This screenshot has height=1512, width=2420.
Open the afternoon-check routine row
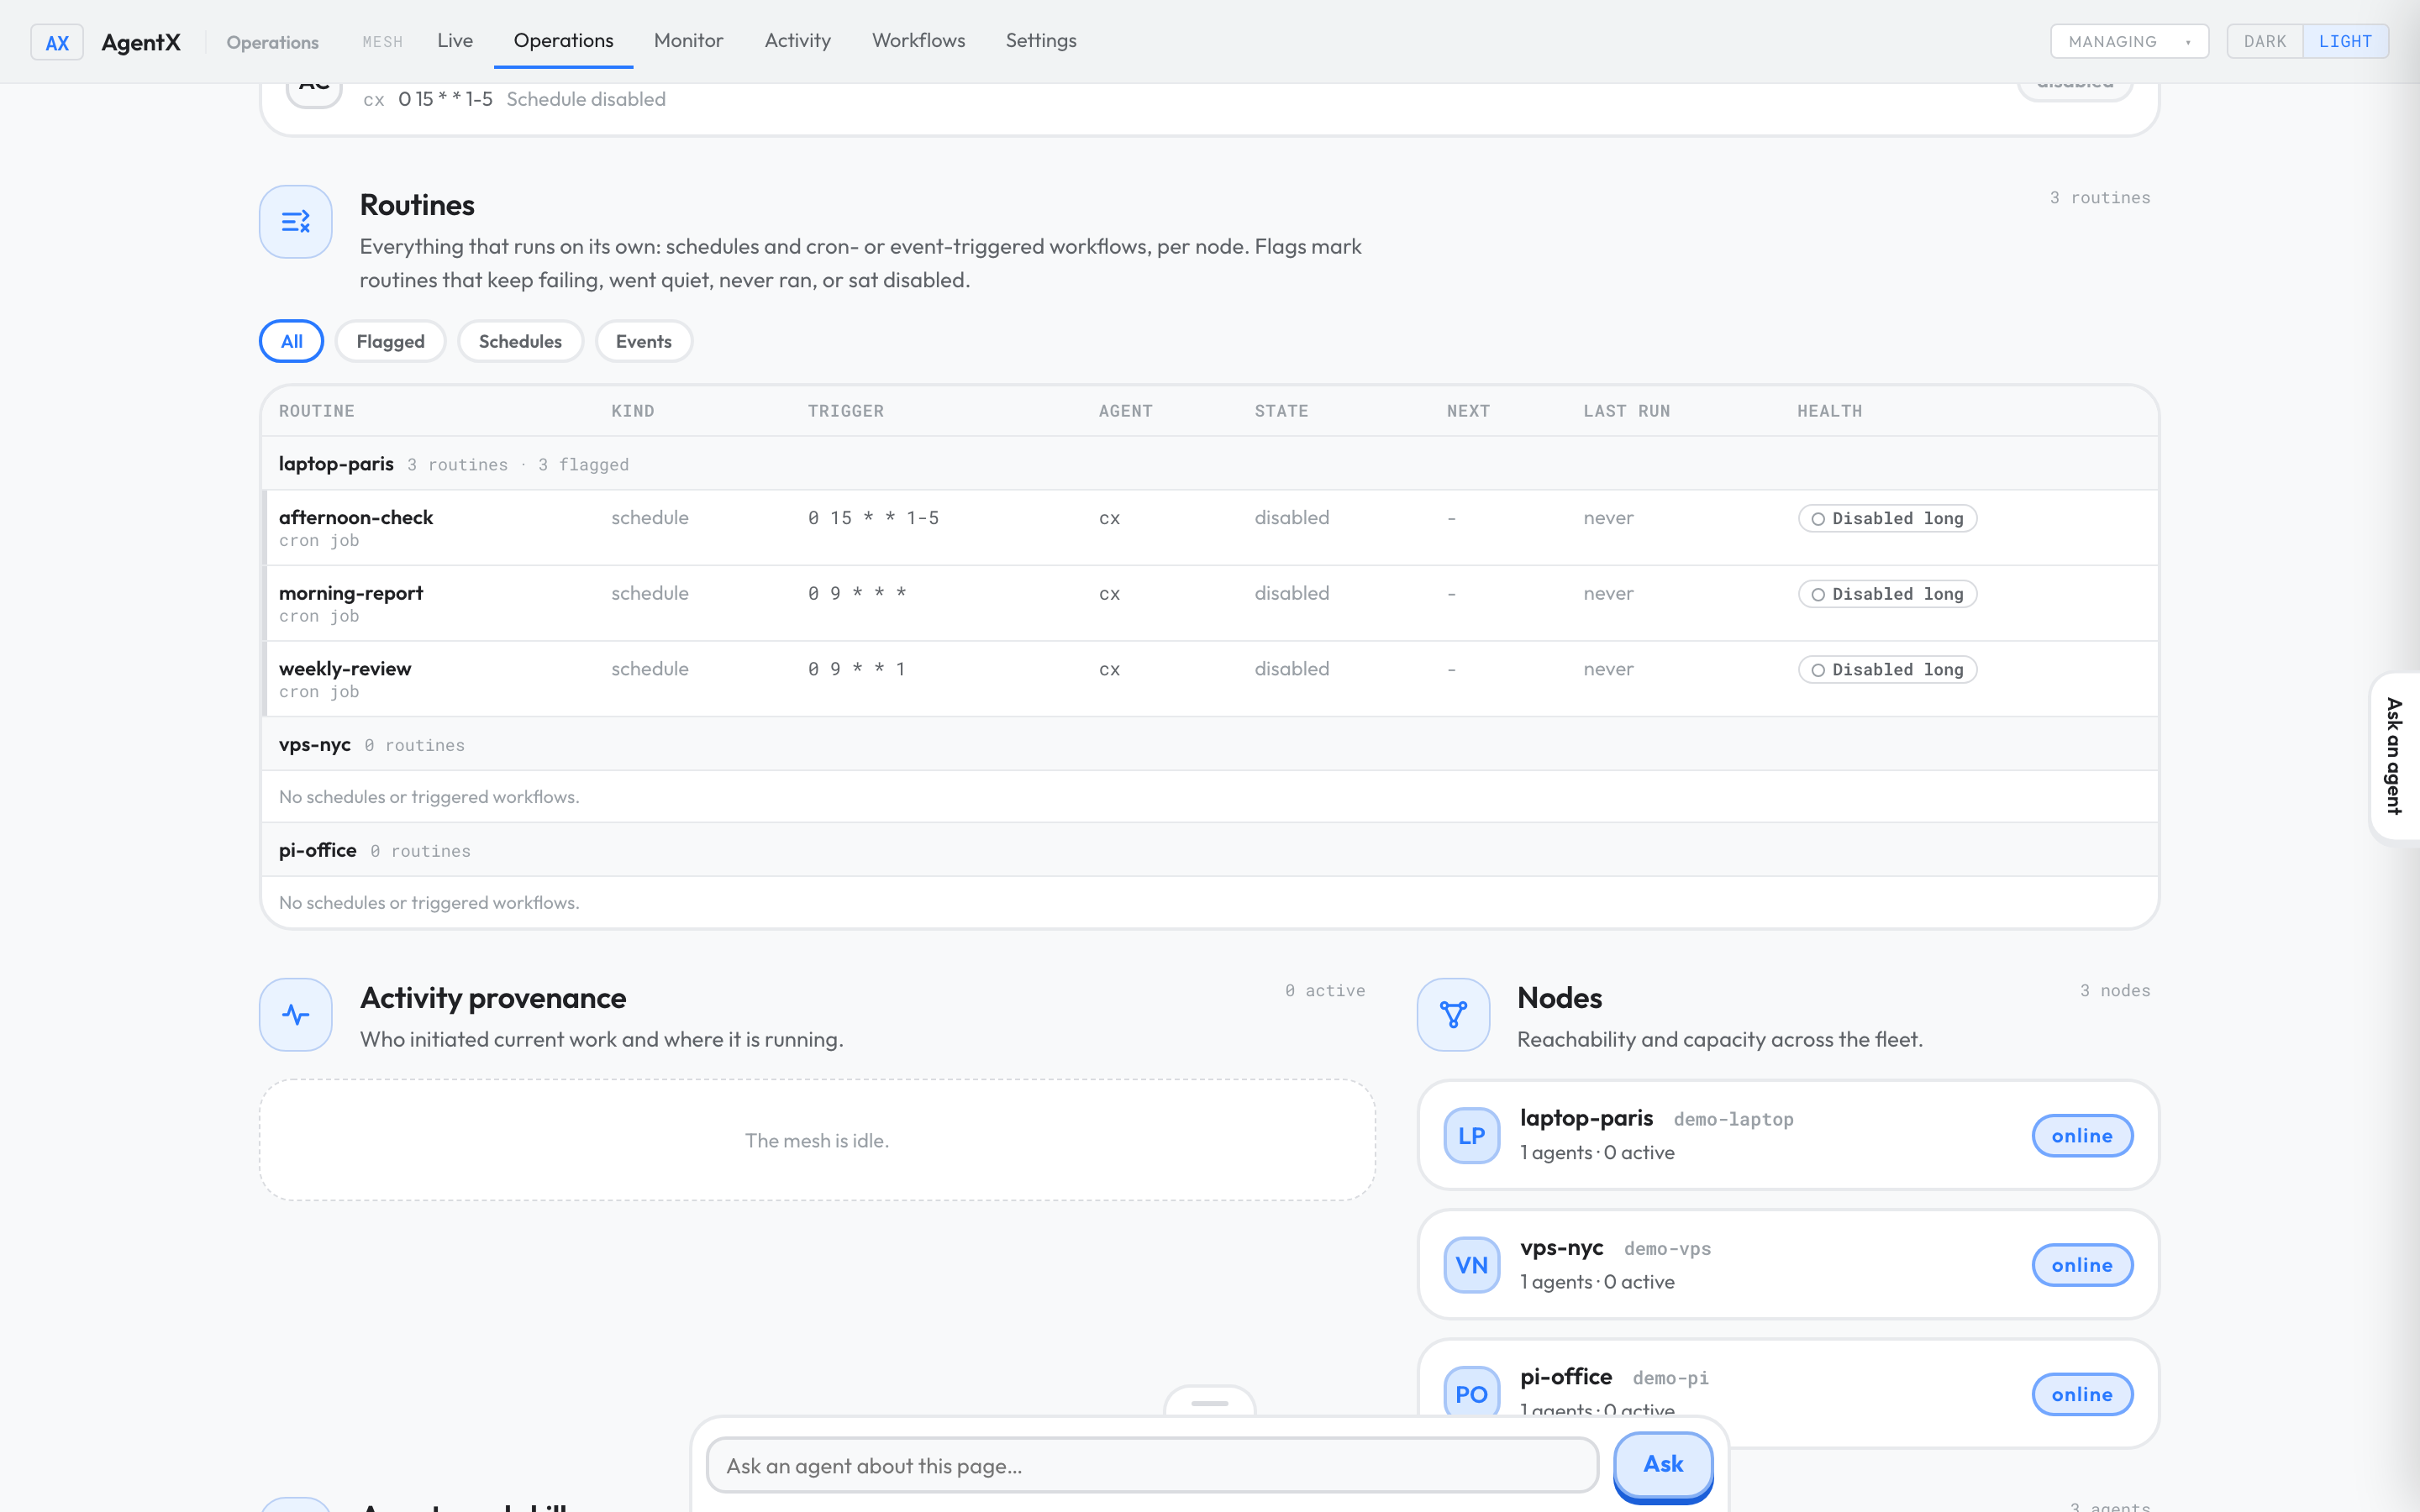point(1209,528)
